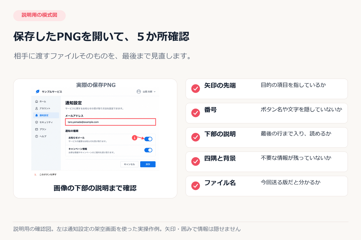Click the 説明用の模式図 pink tag
Image resolution: width=361 pixels, height=240 pixels.
[39, 15]
